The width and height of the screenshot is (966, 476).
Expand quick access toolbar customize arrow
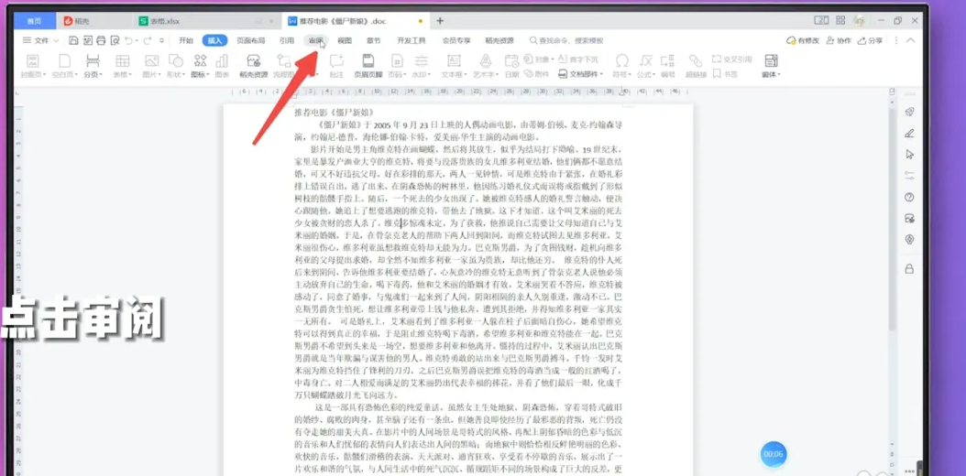(161, 40)
